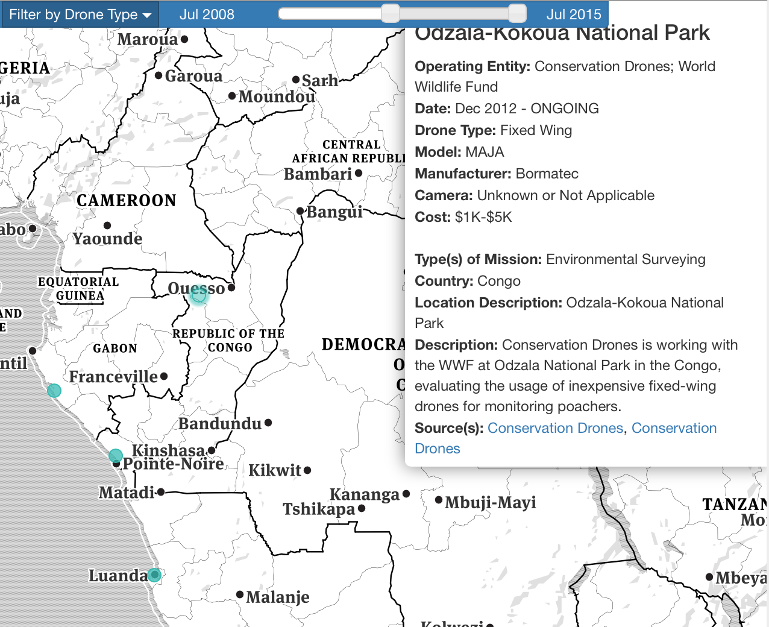Select the teal drone marker near Ouesso

[x=198, y=295]
